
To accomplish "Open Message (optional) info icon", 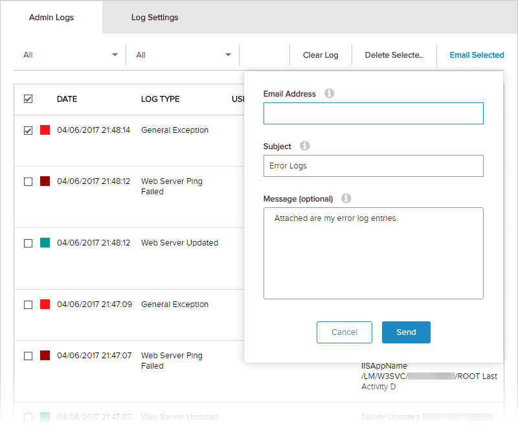I will tap(346, 198).
